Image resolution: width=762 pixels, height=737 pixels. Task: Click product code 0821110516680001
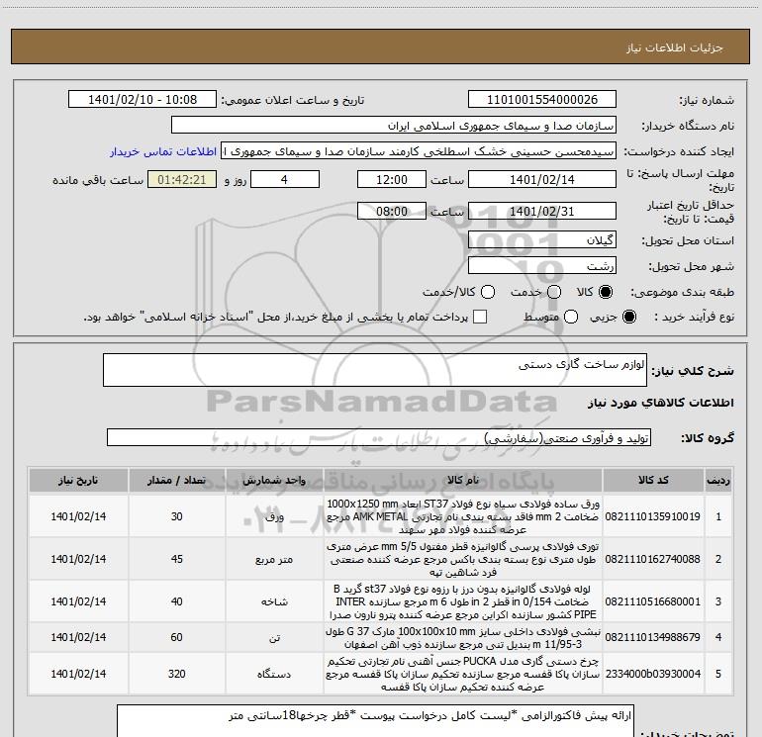(x=653, y=601)
